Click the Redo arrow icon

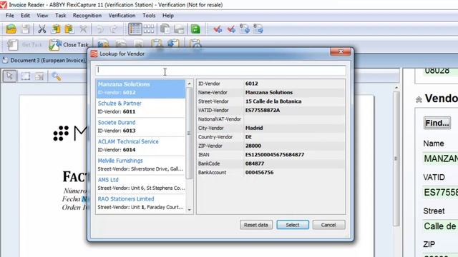(x=114, y=29)
